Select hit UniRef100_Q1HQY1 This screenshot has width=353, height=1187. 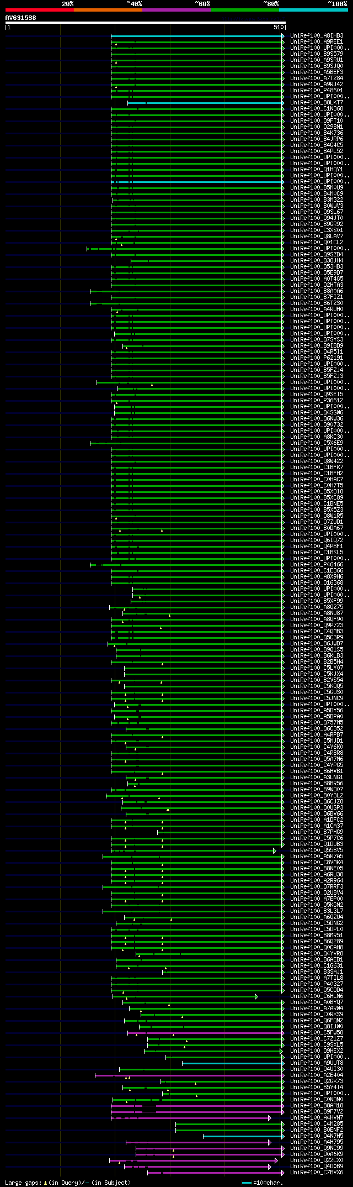[317, 170]
